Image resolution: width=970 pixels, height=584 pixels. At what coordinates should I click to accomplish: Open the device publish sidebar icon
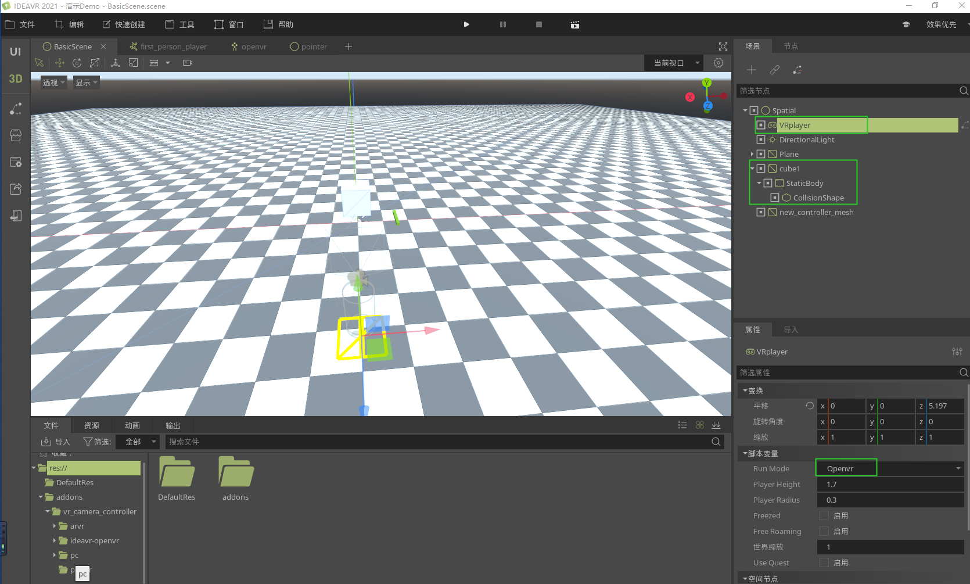click(16, 216)
